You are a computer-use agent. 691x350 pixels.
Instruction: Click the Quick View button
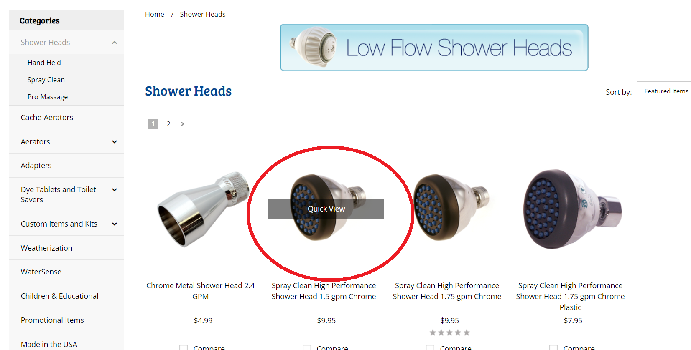[x=326, y=209]
